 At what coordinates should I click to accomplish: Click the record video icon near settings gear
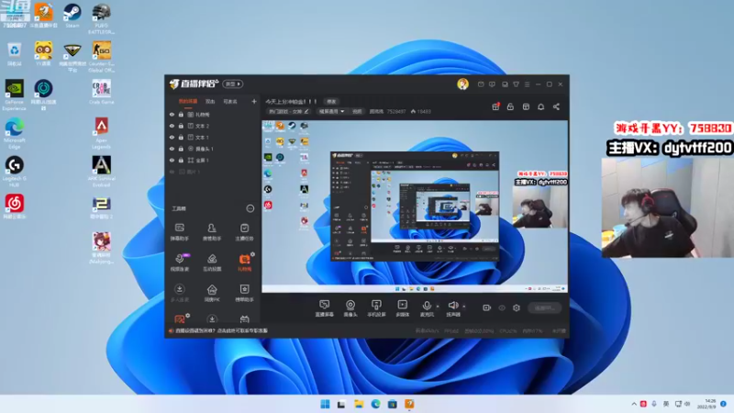pos(487,307)
